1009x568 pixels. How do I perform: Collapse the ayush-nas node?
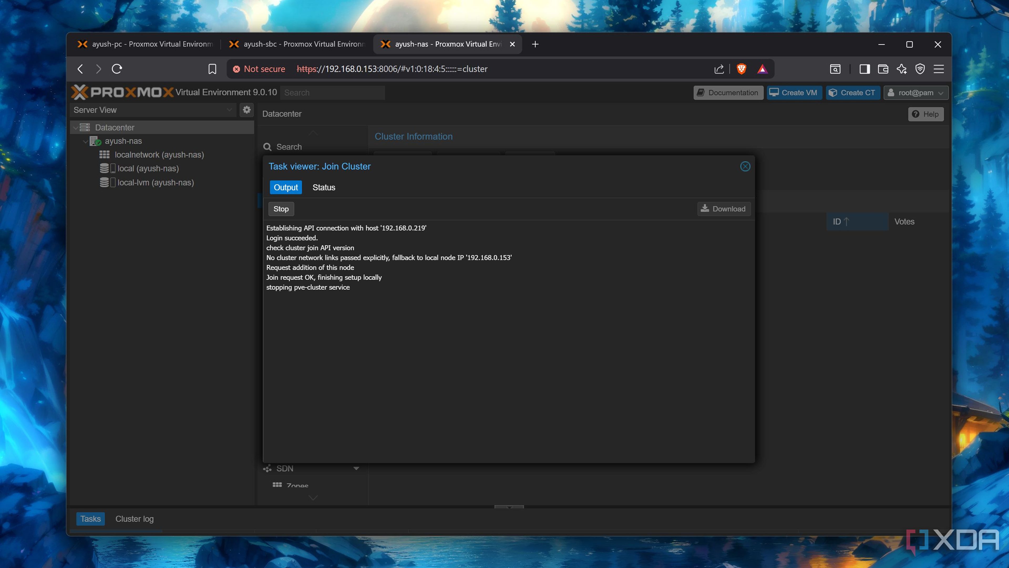coord(85,141)
